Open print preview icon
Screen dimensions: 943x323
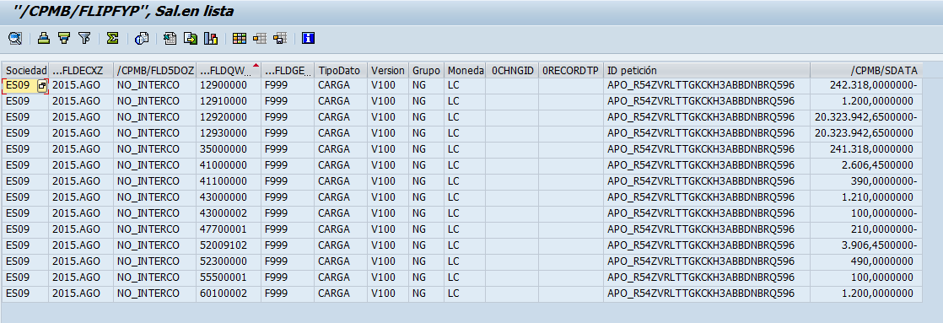[x=142, y=39]
